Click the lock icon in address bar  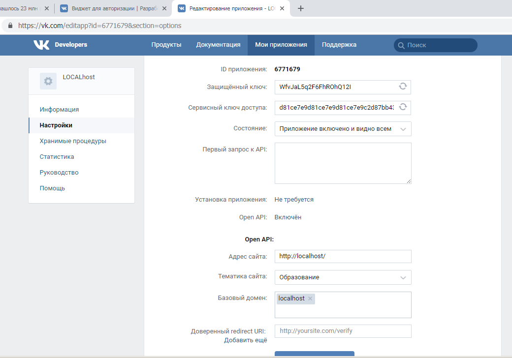[10, 26]
